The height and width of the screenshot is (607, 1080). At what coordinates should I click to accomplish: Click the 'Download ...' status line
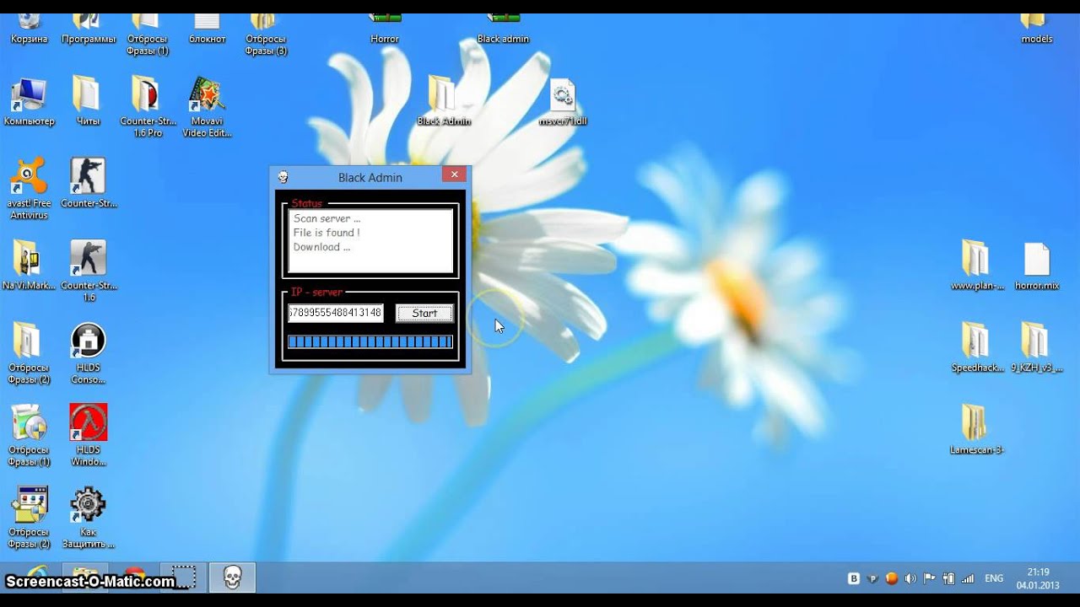(x=321, y=247)
